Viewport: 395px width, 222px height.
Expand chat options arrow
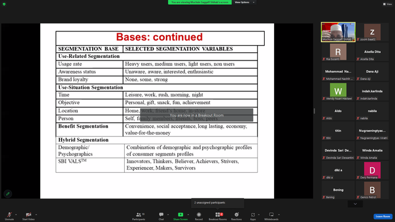168,215
